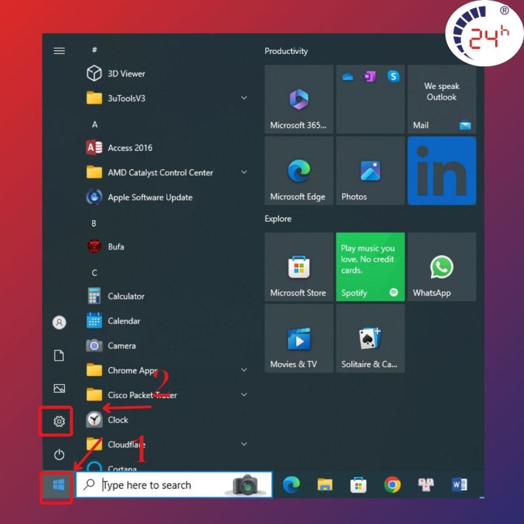Open the Start menu Windows logo button
524x524 pixels.
click(x=58, y=485)
